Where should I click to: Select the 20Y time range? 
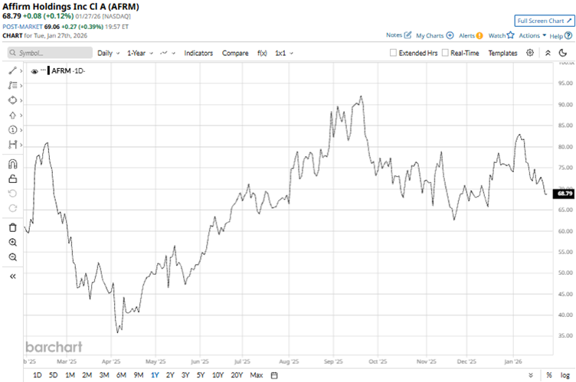tap(237, 375)
